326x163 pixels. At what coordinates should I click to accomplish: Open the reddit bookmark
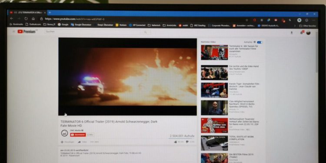(183, 25)
